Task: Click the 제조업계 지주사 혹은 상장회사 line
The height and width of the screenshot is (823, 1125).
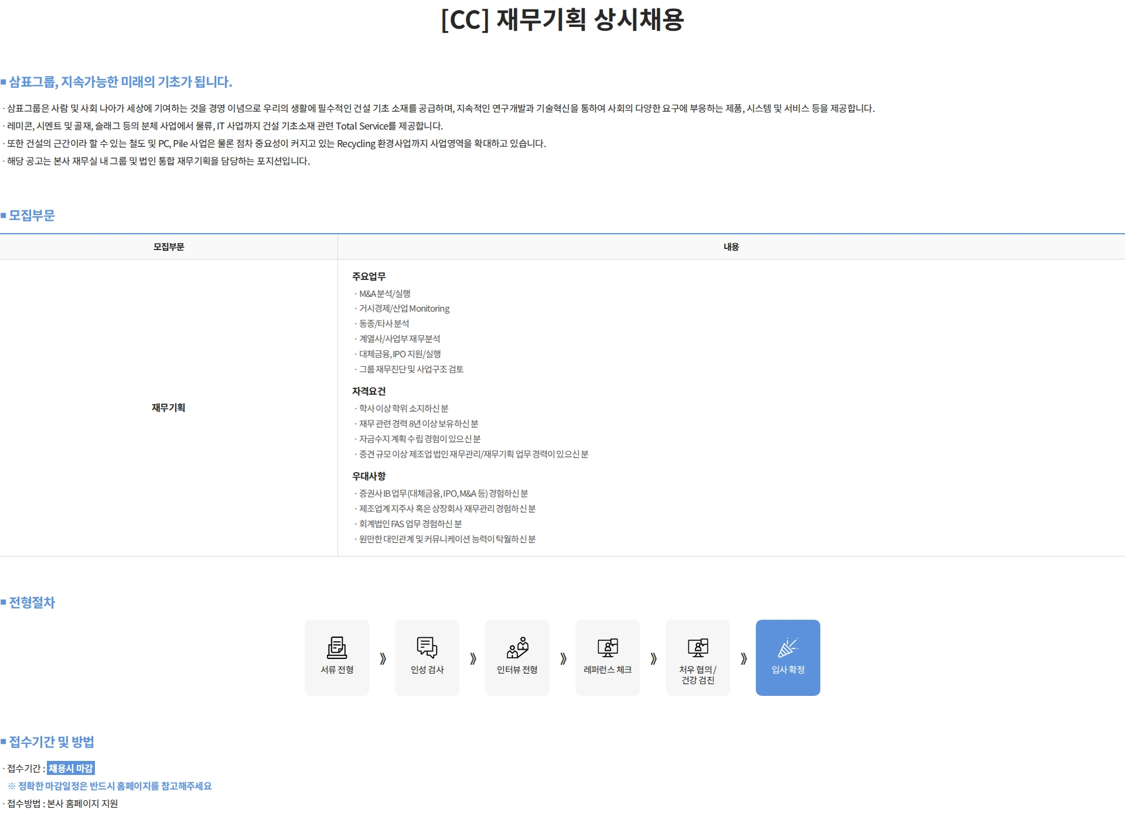Action: coord(445,508)
